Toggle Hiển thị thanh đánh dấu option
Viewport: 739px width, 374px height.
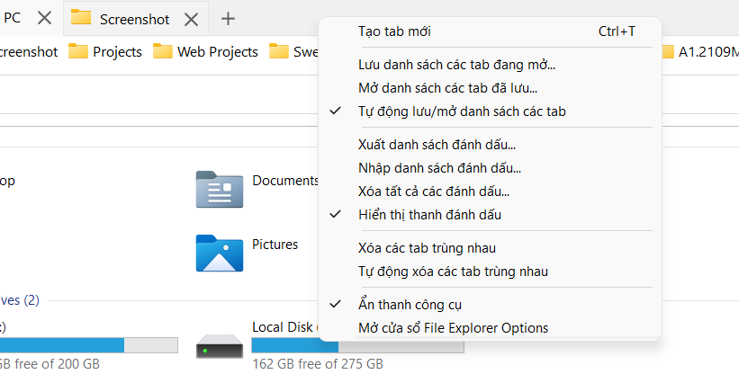pyautogui.click(x=429, y=215)
